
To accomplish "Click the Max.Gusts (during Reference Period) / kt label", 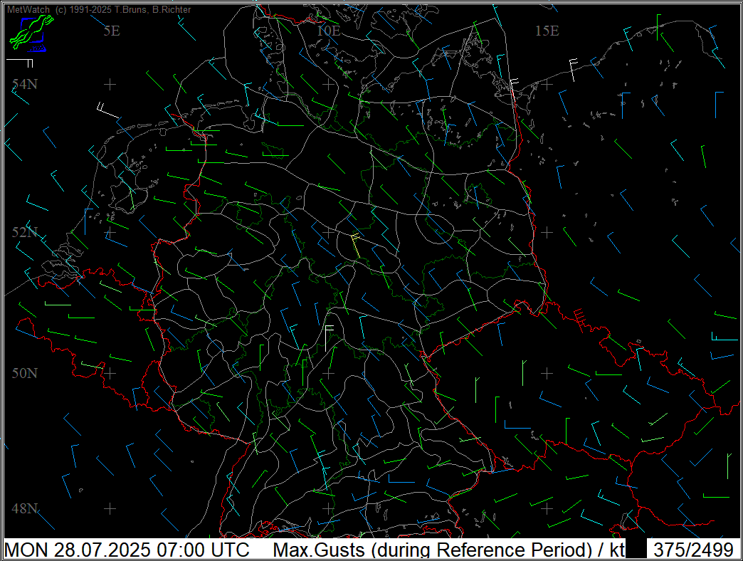I will click(x=449, y=550).
